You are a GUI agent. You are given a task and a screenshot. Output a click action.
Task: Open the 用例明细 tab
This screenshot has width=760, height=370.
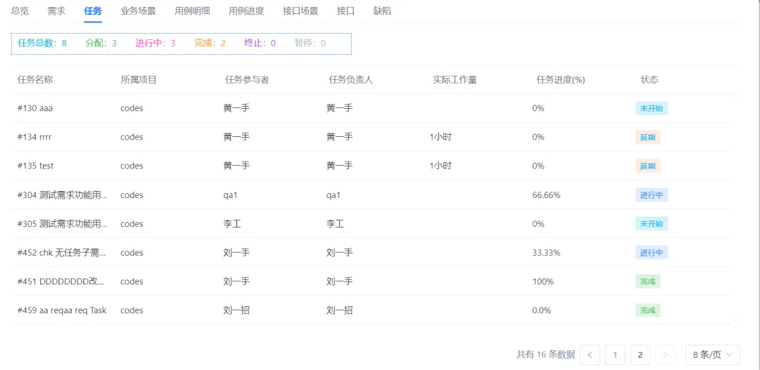pos(192,11)
